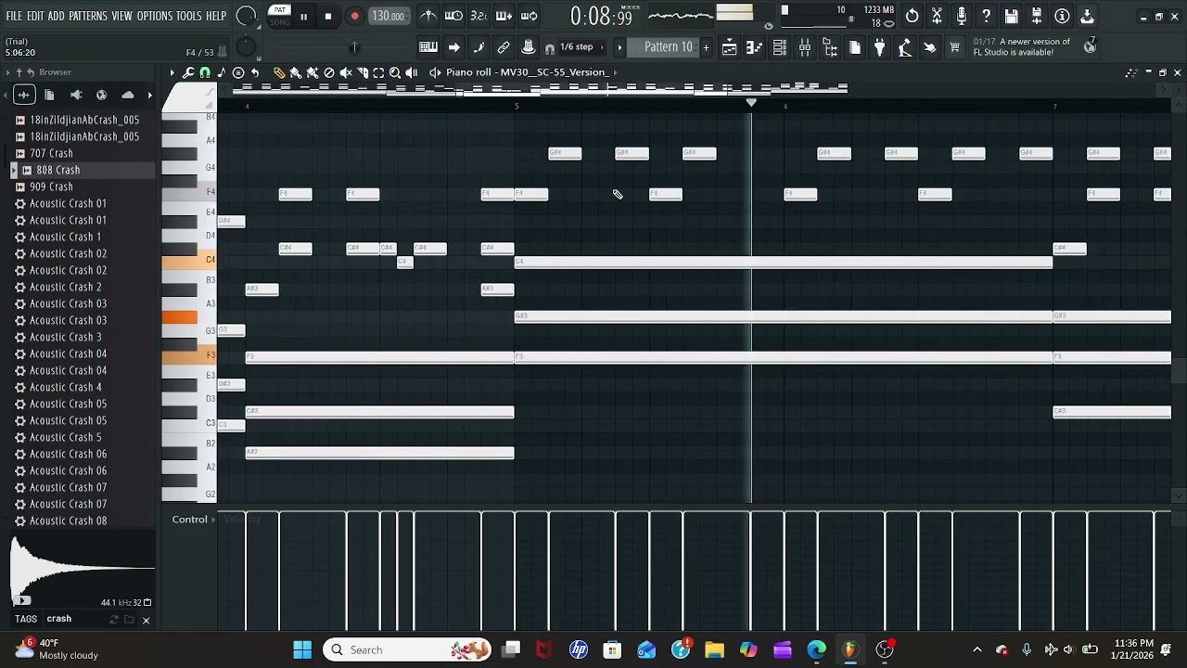Pause playback with the pause button
The height and width of the screenshot is (668, 1187).
click(303, 17)
